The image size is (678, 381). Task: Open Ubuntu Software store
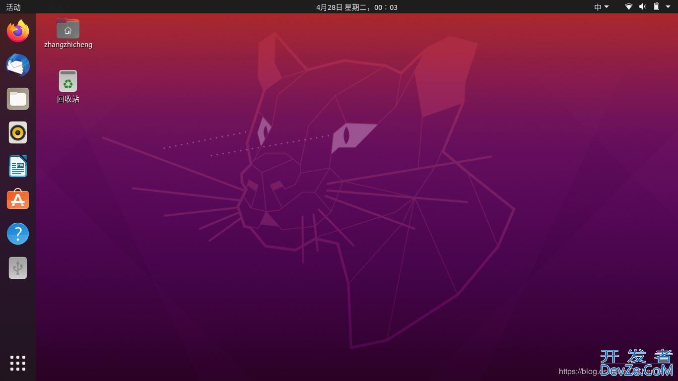click(x=18, y=200)
